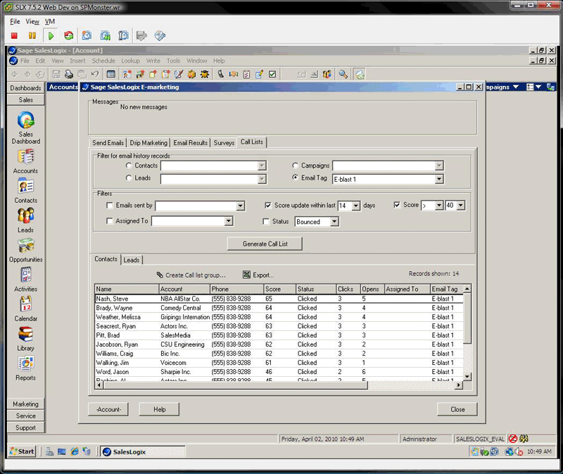Switch to the Leads results tab

tap(132, 260)
